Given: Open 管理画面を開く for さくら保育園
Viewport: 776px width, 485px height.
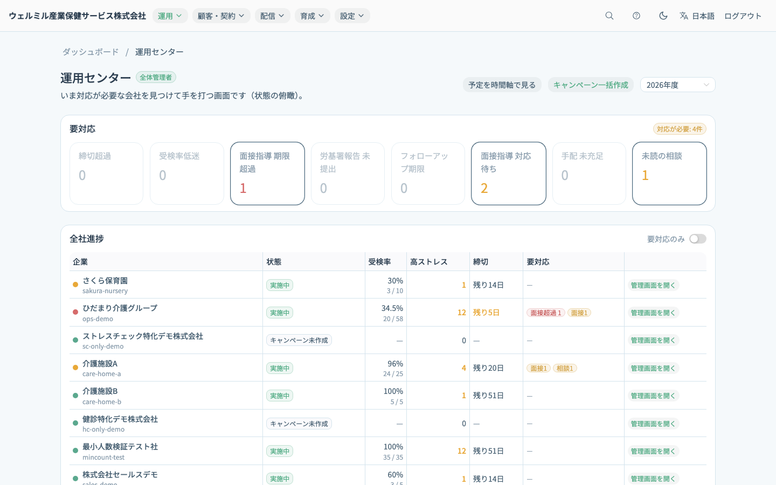Looking at the screenshot, I should [x=653, y=285].
